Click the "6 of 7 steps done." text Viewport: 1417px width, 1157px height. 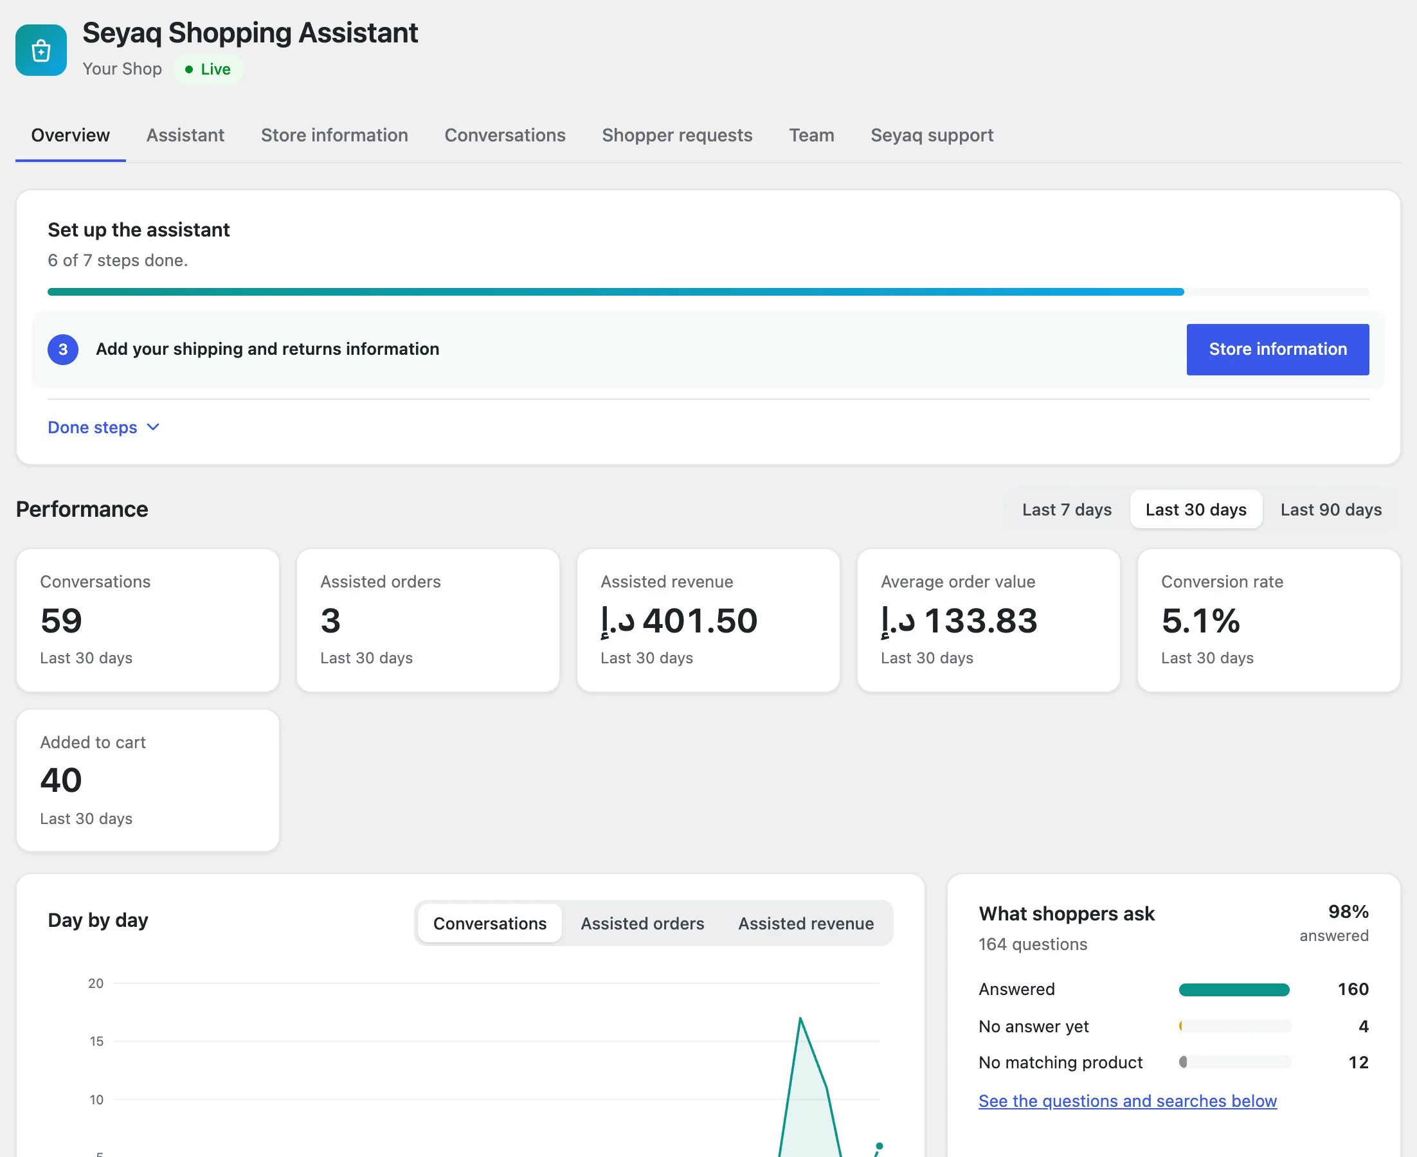point(118,260)
